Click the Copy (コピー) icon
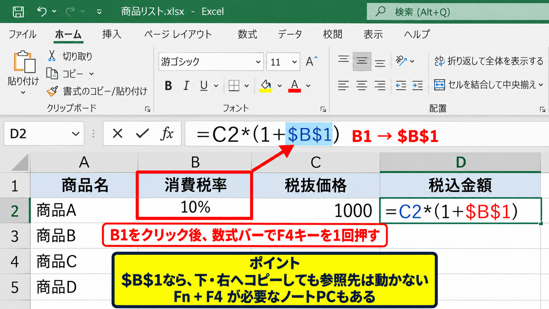The image size is (549, 309). 52,73
